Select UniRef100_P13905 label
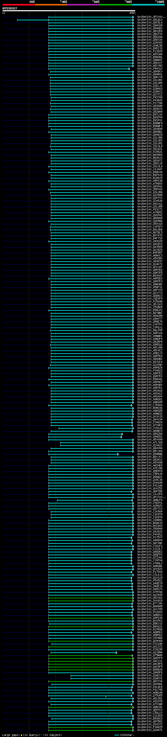This screenshot has height=737, width=167. [150, 52]
